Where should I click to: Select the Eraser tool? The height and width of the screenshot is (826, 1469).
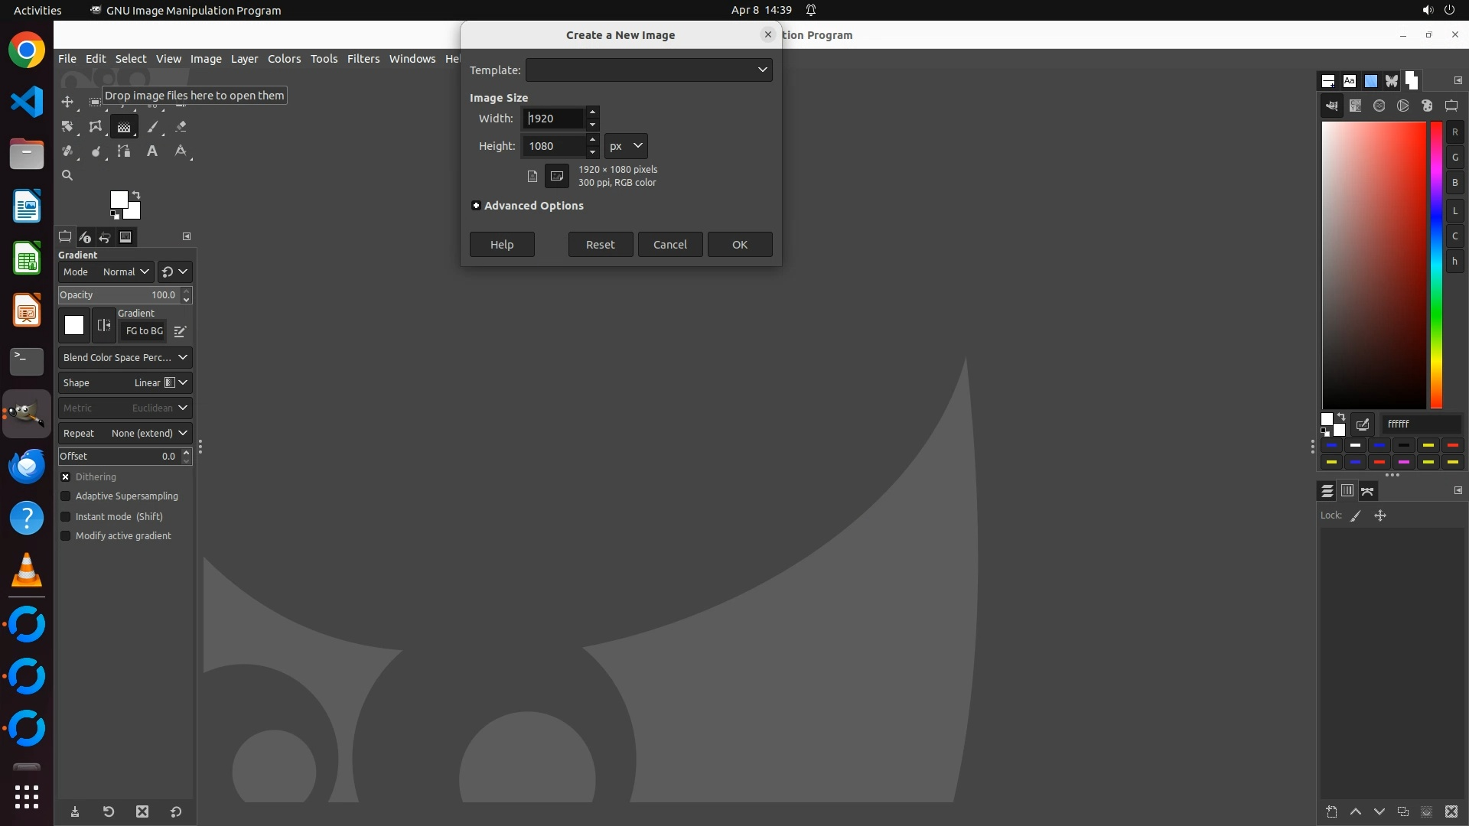click(x=181, y=127)
